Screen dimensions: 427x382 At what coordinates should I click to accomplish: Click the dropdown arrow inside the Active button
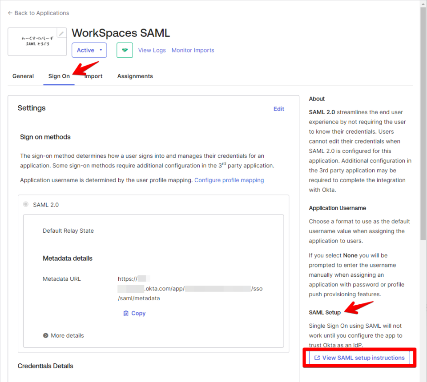pos(101,50)
